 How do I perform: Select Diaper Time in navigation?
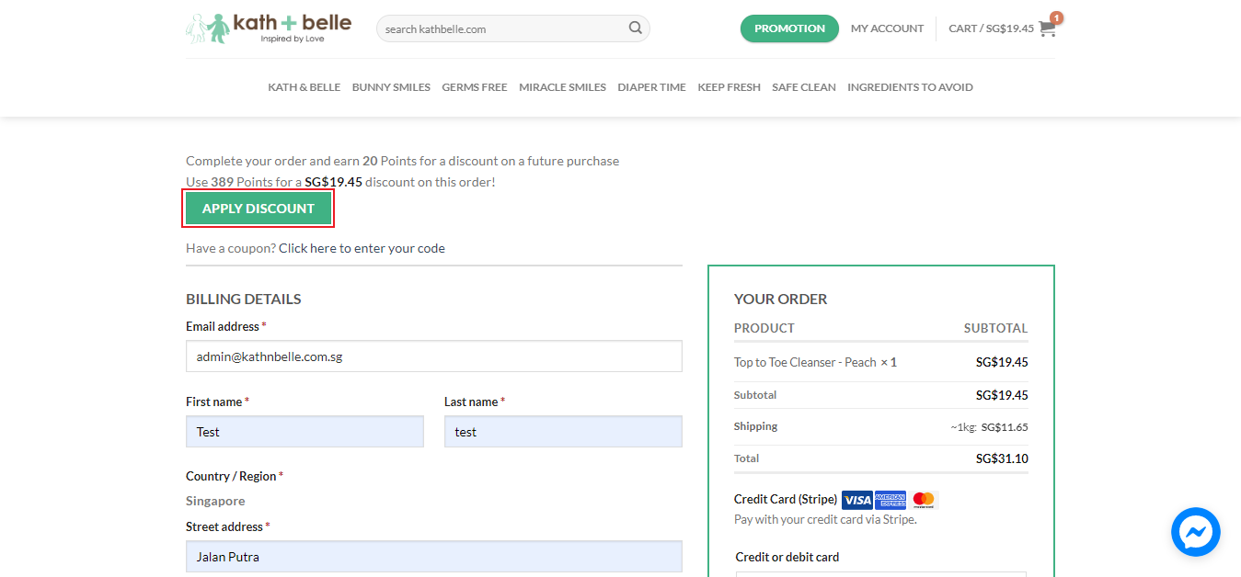[651, 87]
